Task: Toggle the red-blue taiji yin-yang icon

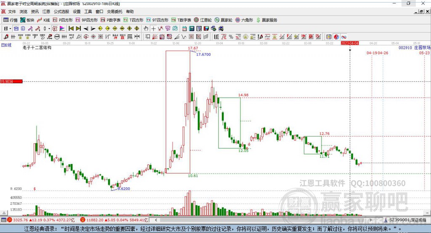Action: [336, 37]
